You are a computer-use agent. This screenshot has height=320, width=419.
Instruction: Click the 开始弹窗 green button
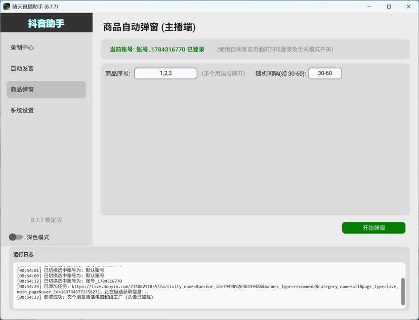373,227
